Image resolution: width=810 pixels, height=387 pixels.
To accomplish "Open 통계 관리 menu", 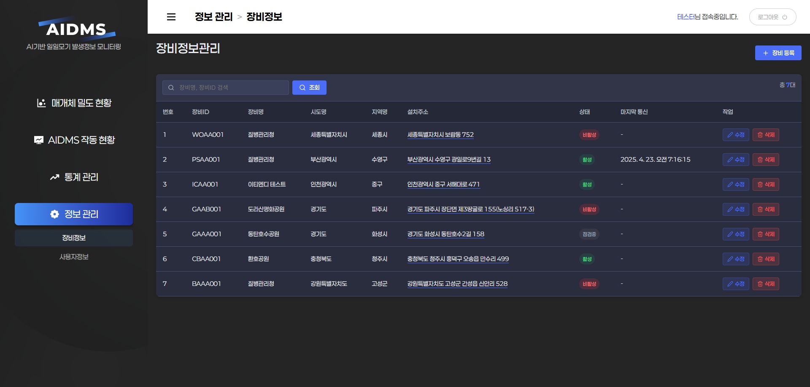I will click(x=74, y=177).
